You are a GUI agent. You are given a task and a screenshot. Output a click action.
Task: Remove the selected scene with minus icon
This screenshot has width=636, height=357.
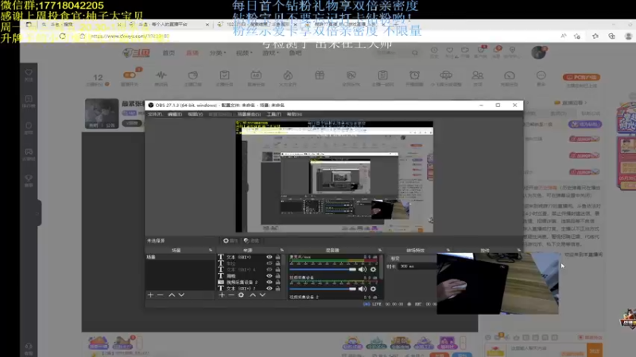[161, 295]
